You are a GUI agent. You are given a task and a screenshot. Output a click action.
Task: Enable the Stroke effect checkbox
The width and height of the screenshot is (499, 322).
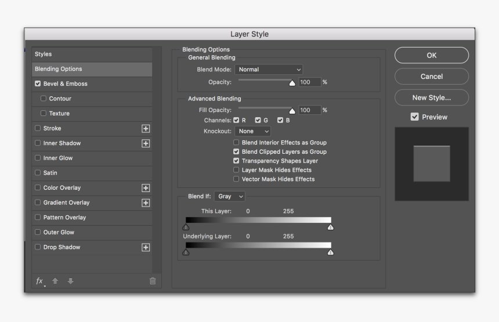[38, 128]
